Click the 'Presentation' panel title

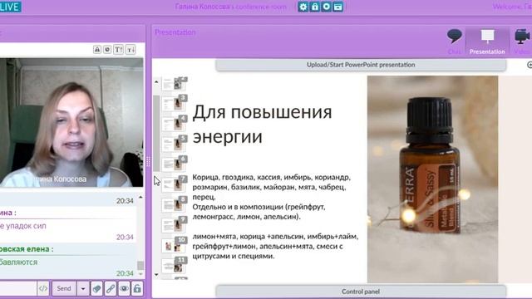[x=175, y=32]
